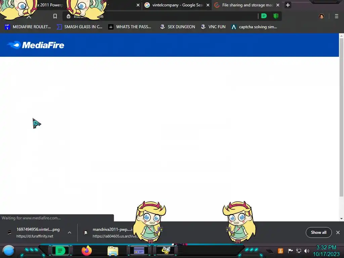Close the vintelcompany Google Search tab
This screenshot has width=344, height=258.
coord(208,5)
